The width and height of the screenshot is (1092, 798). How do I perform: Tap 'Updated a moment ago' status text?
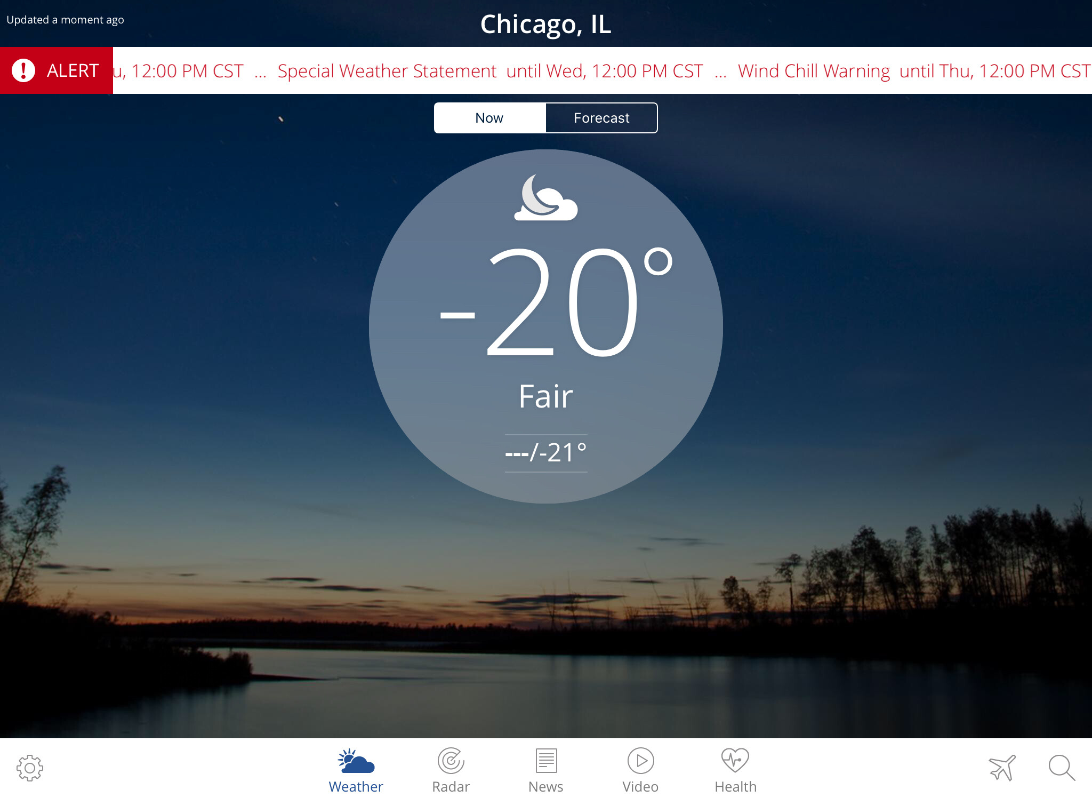tap(65, 20)
